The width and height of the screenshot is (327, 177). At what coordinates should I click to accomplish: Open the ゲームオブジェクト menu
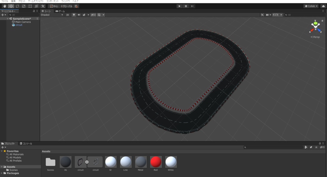(x=36, y=1)
